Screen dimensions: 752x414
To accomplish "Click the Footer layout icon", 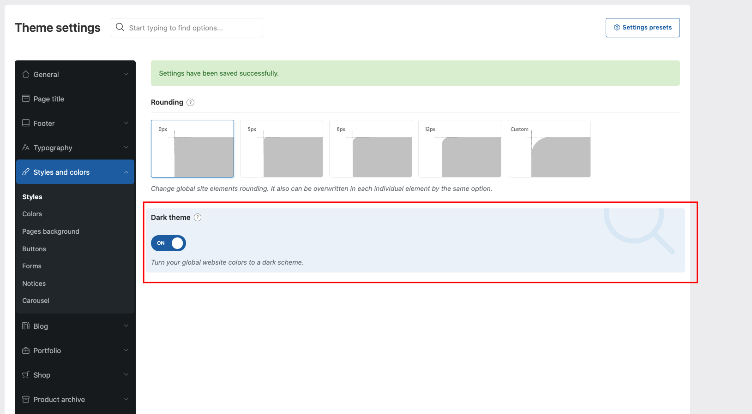I will (26, 123).
